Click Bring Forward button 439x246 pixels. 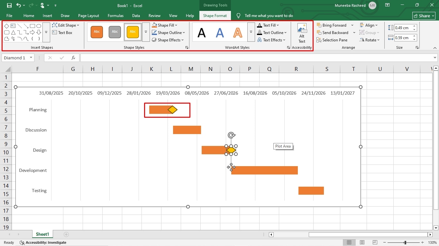click(x=332, y=25)
